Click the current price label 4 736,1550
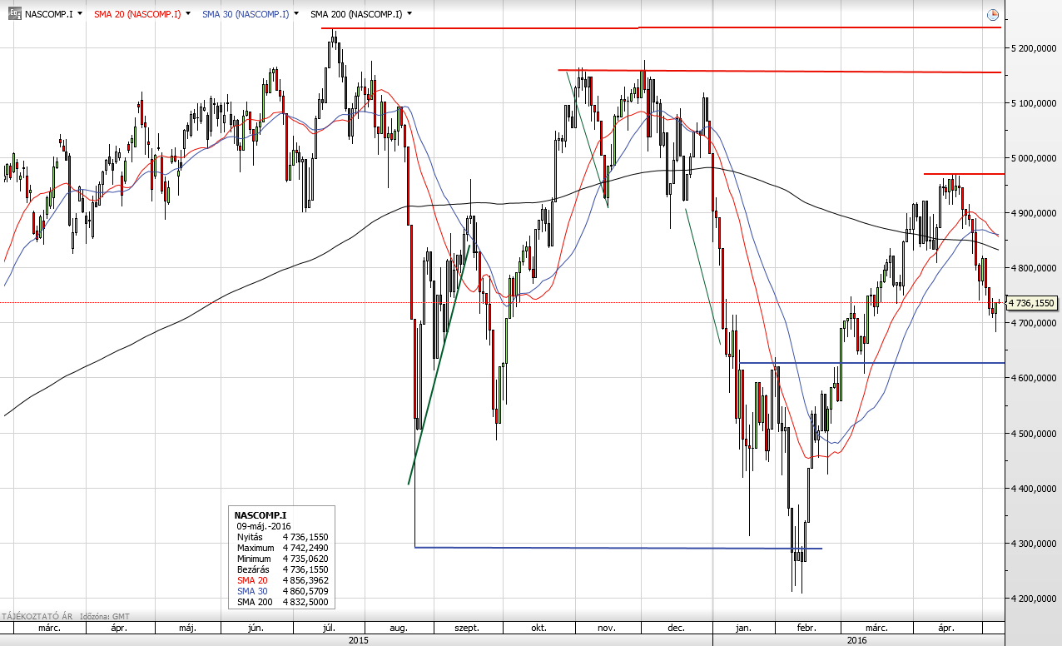1062x646 pixels. coord(1030,303)
